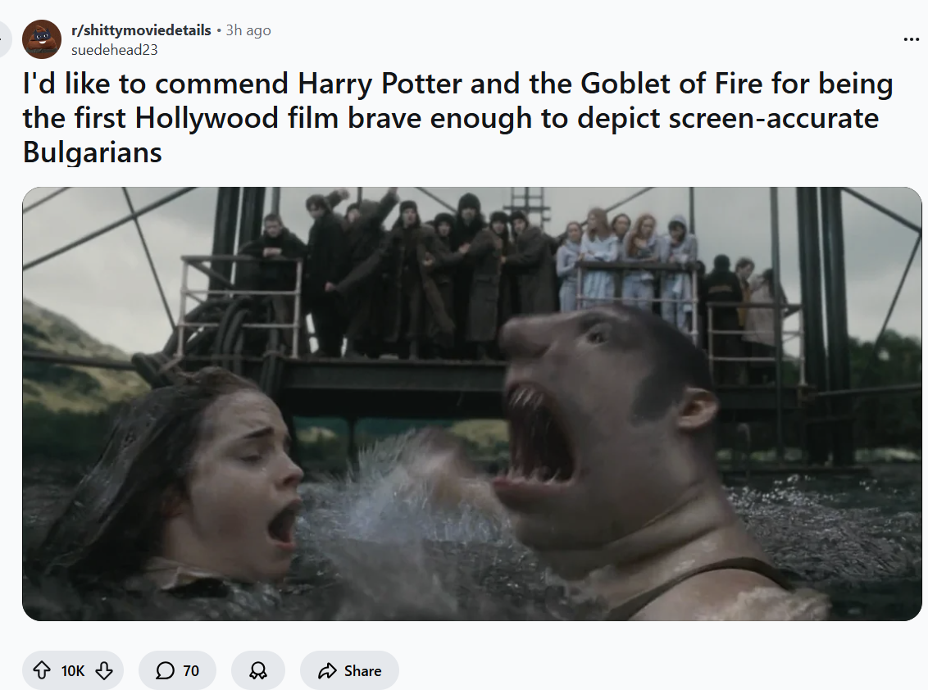Visit the r/shittymoviedetails subreddit link
Viewport: 928px width, 690px height.
click(141, 30)
